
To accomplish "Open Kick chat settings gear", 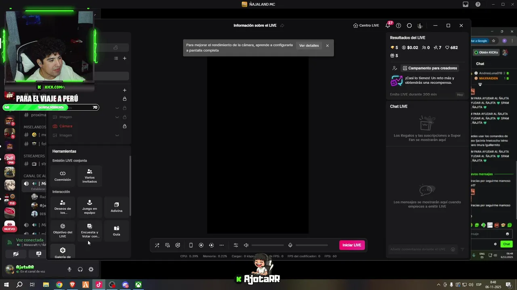I will (495, 244).
